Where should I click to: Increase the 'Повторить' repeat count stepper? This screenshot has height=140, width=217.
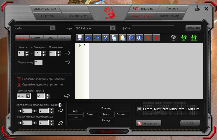[x=58, y=52]
